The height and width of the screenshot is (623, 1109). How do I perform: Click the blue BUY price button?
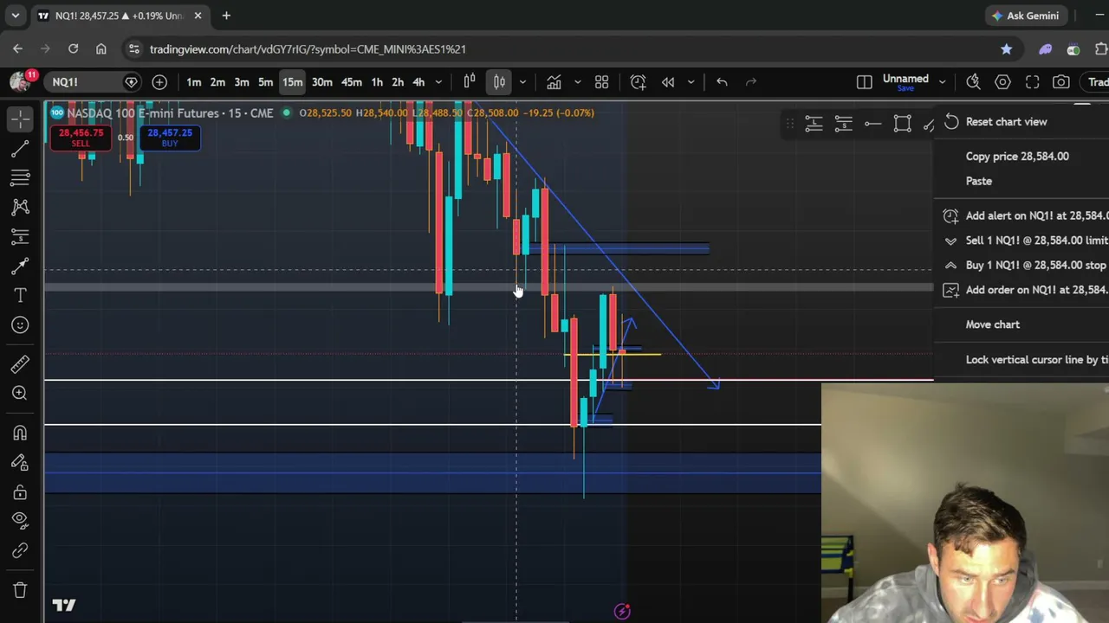tap(170, 137)
